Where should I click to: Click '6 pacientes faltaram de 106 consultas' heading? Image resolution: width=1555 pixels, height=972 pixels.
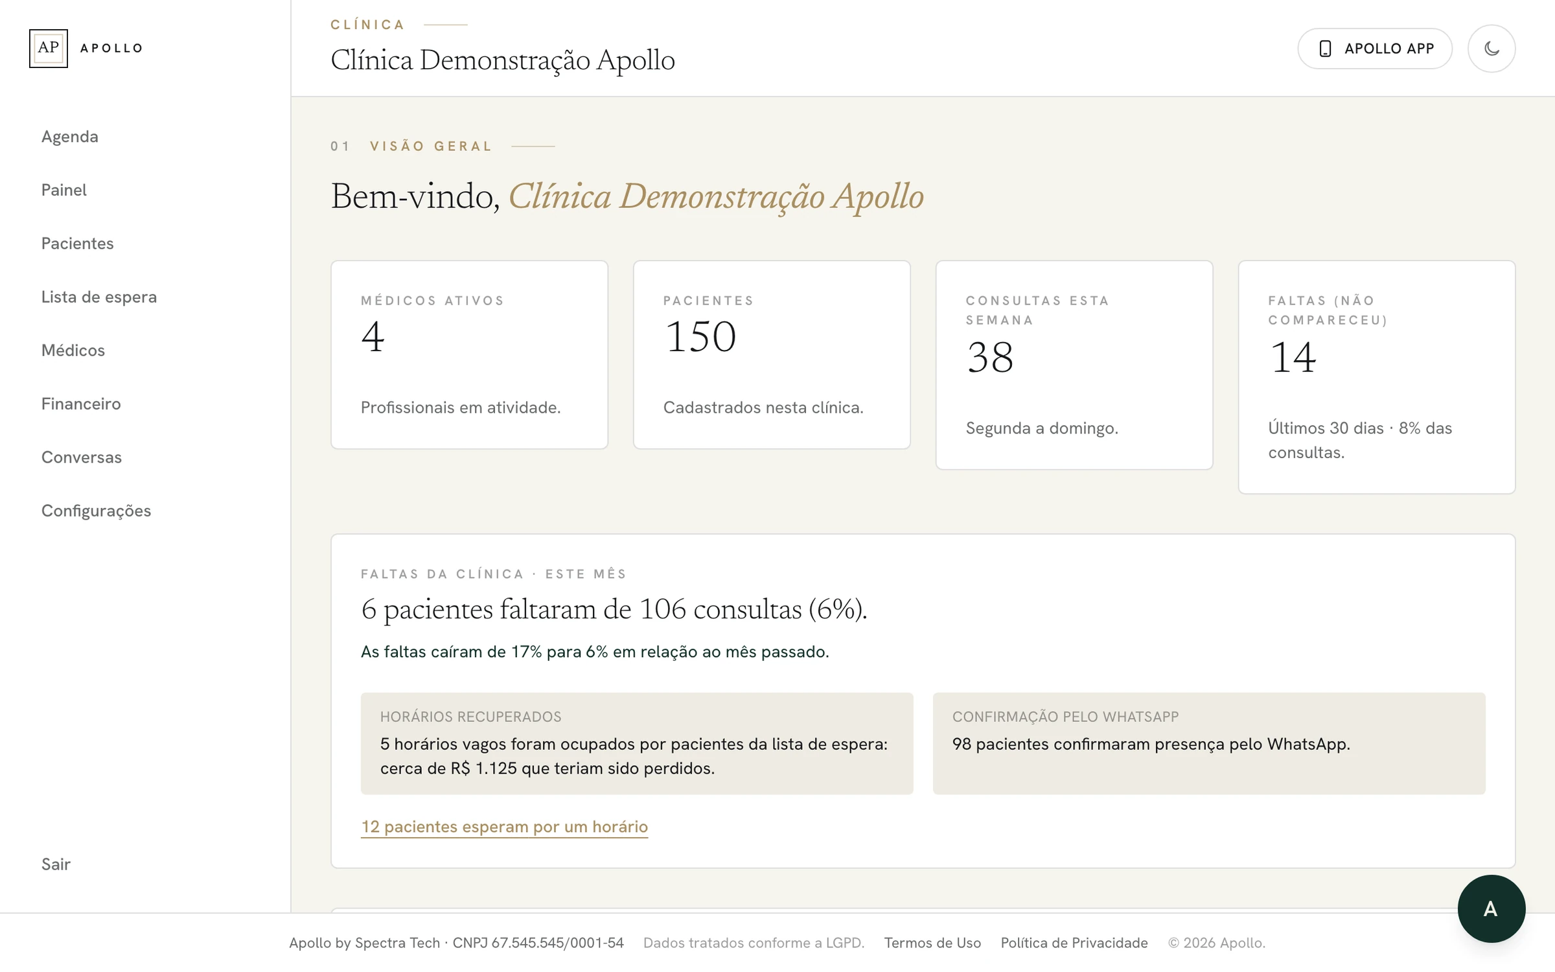(614, 610)
